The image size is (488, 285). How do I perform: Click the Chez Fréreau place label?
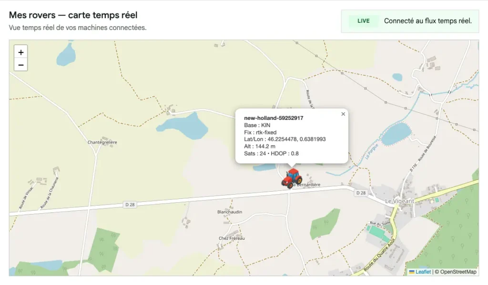(x=232, y=238)
